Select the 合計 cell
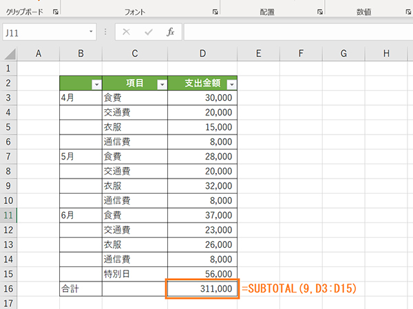The height and width of the screenshot is (309, 413). tap(81, 289)
